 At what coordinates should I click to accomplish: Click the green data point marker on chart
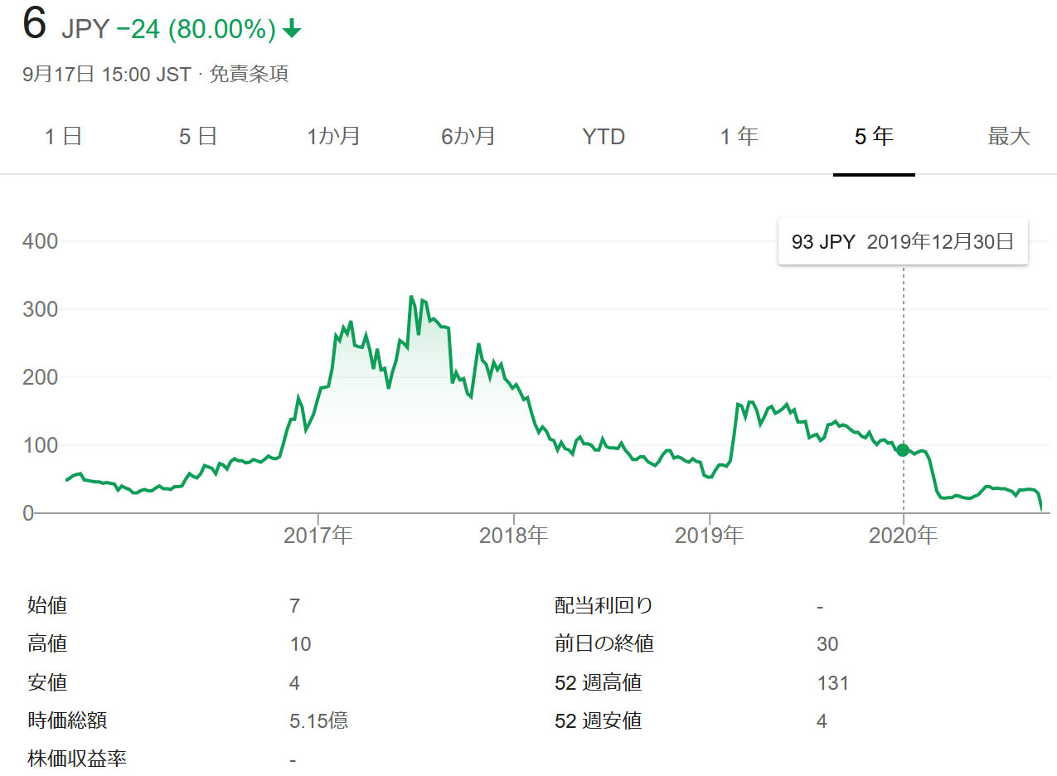pyautogui.click(x=903, y=450)
